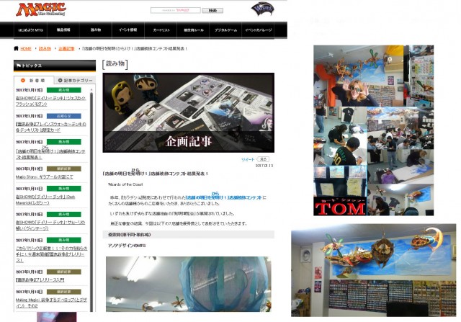Open the sidebar 店舗装飾コンテスト結果発表 link
The image size is (461, 322).
(x=50, y=154)
